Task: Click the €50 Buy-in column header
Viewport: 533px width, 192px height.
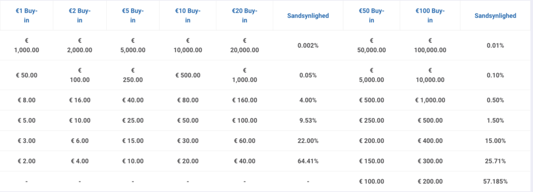Action: (372, 15)
